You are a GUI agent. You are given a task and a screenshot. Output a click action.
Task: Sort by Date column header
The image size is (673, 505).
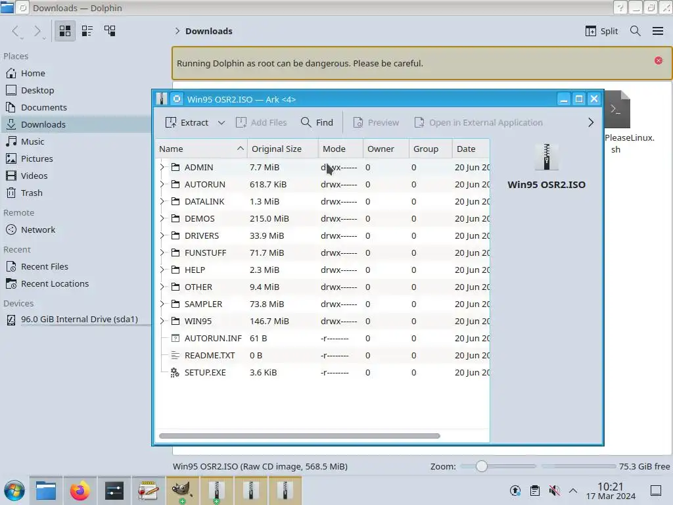471,149
